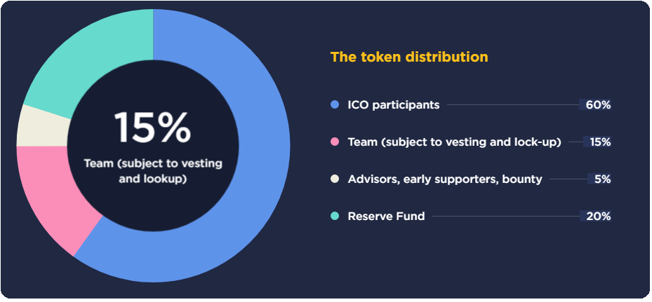This screenshot has width=652, height=302.
Task: Click the blue dot beside ICO participants
Action: [x=335, y=104]
